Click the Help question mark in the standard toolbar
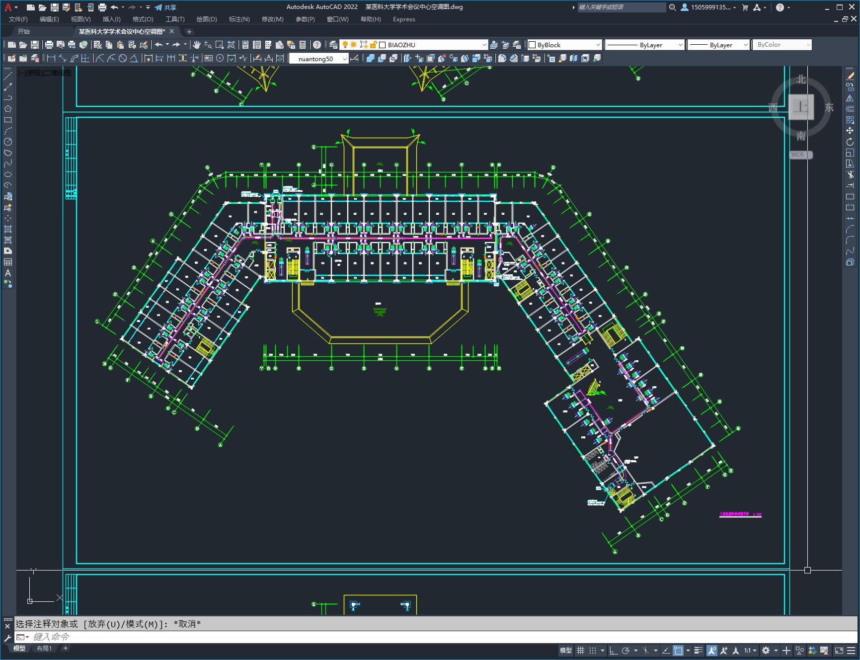This screenshot has height=660, width=860. (x=317, y=45)
